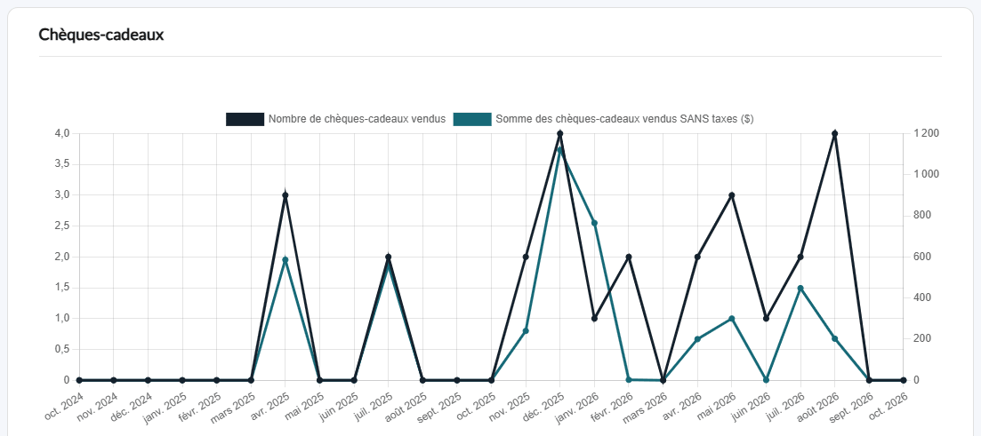This screenshot has height=436, width=981.
Task: Click the '200' right axis value
Action: coord(922,339)
